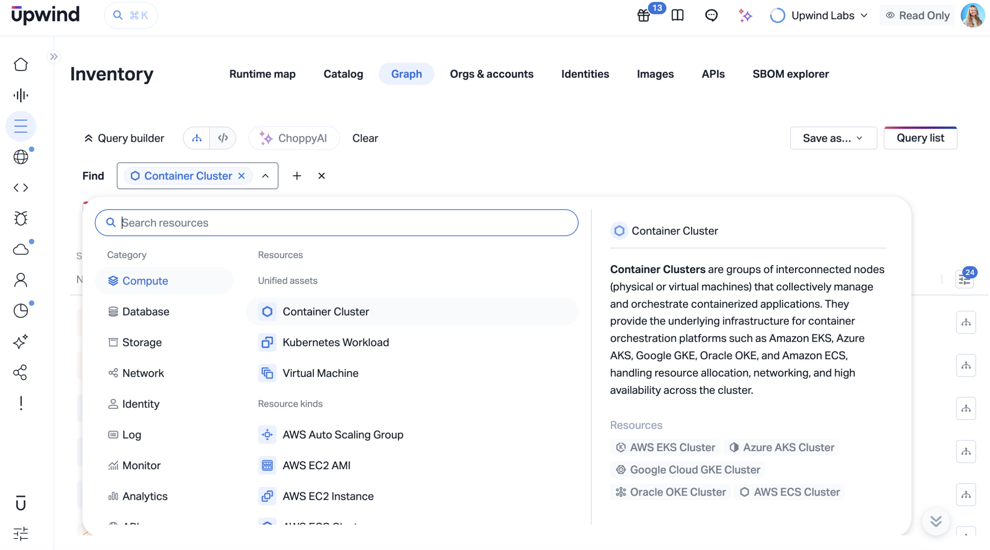Open the code brackets sidebar icon
Viewport: 990px width, 550px height.
pyautogui.click(x=21, y=188)
